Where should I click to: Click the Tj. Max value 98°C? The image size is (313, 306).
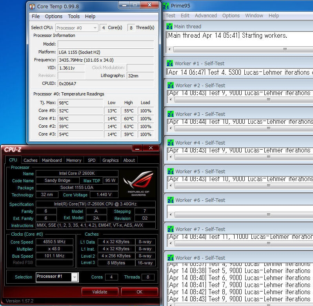(x=80, y=103)
